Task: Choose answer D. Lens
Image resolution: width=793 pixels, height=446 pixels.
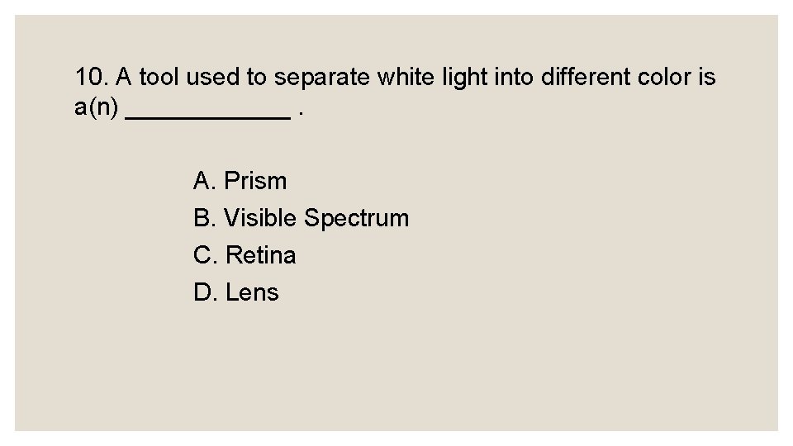Action: [x=236, y=292]
